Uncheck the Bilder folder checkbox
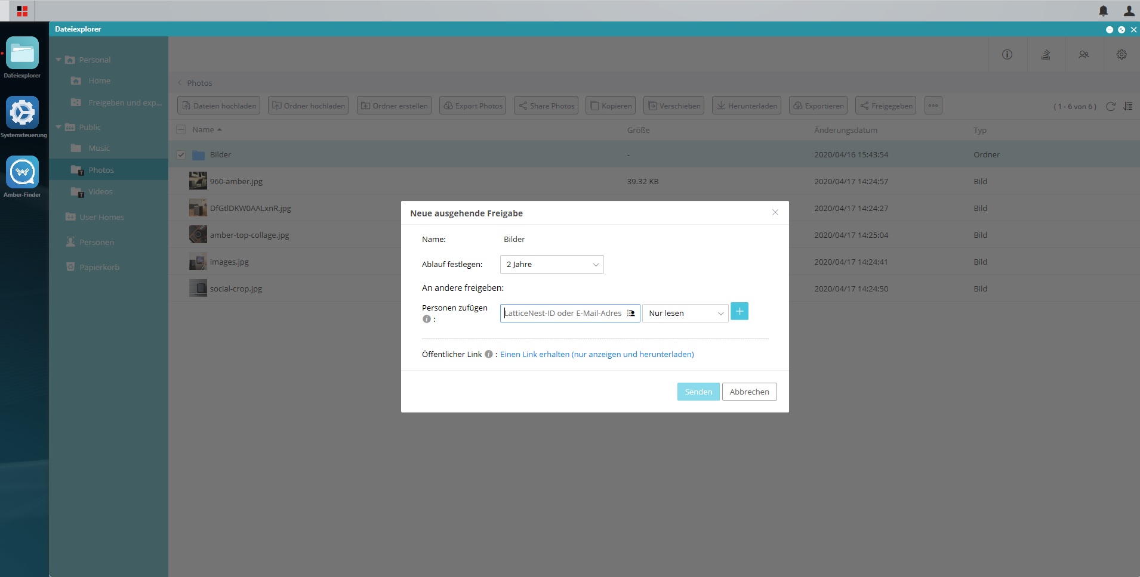 click(181, 155)
